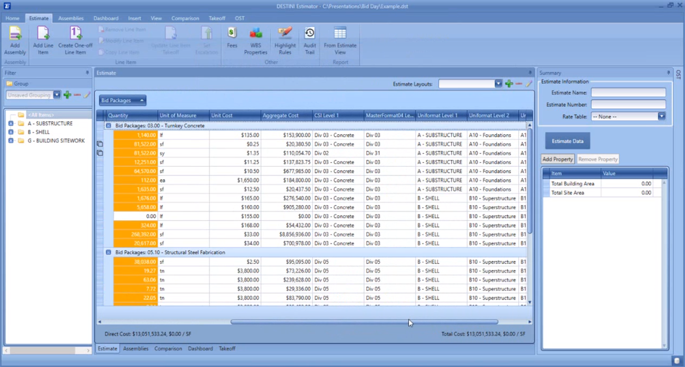Open the Rate Table dropdown

click(661, 116)
